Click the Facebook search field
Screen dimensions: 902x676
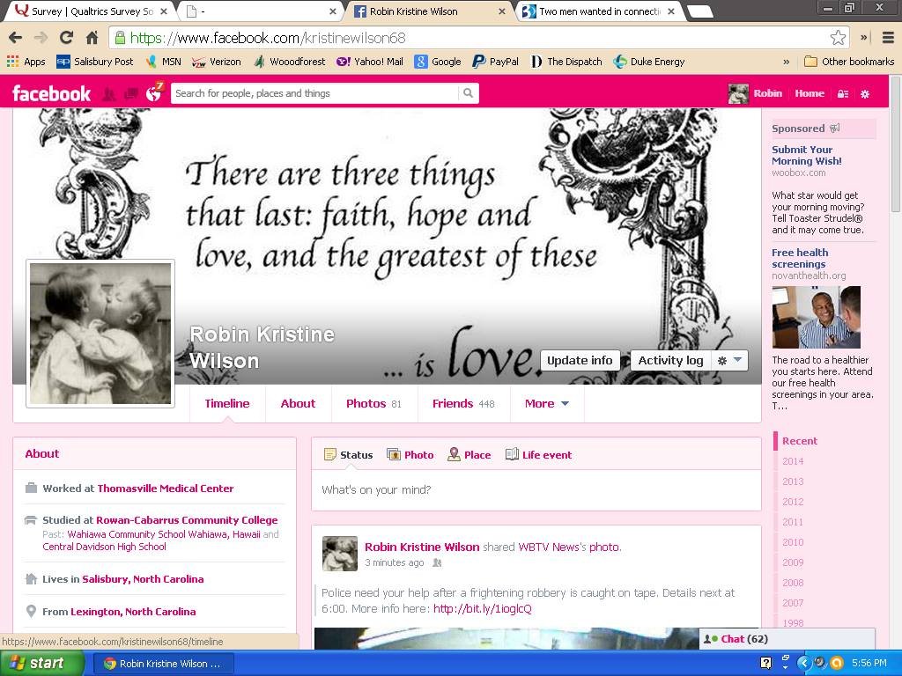point(315,93)
